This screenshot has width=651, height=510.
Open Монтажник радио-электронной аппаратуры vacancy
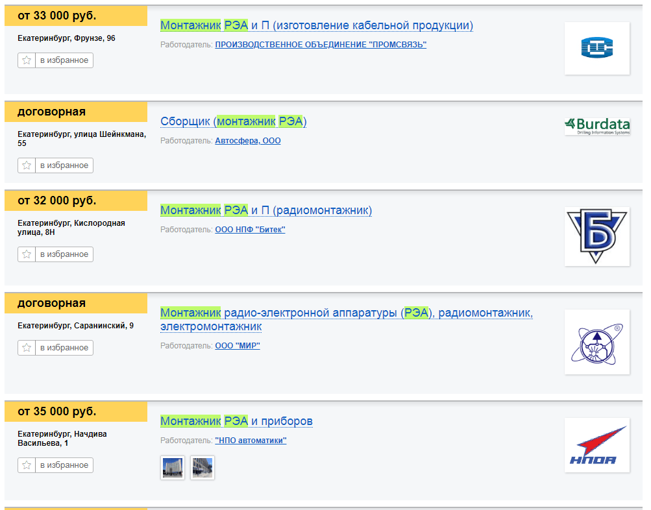(x=346, y=313)
